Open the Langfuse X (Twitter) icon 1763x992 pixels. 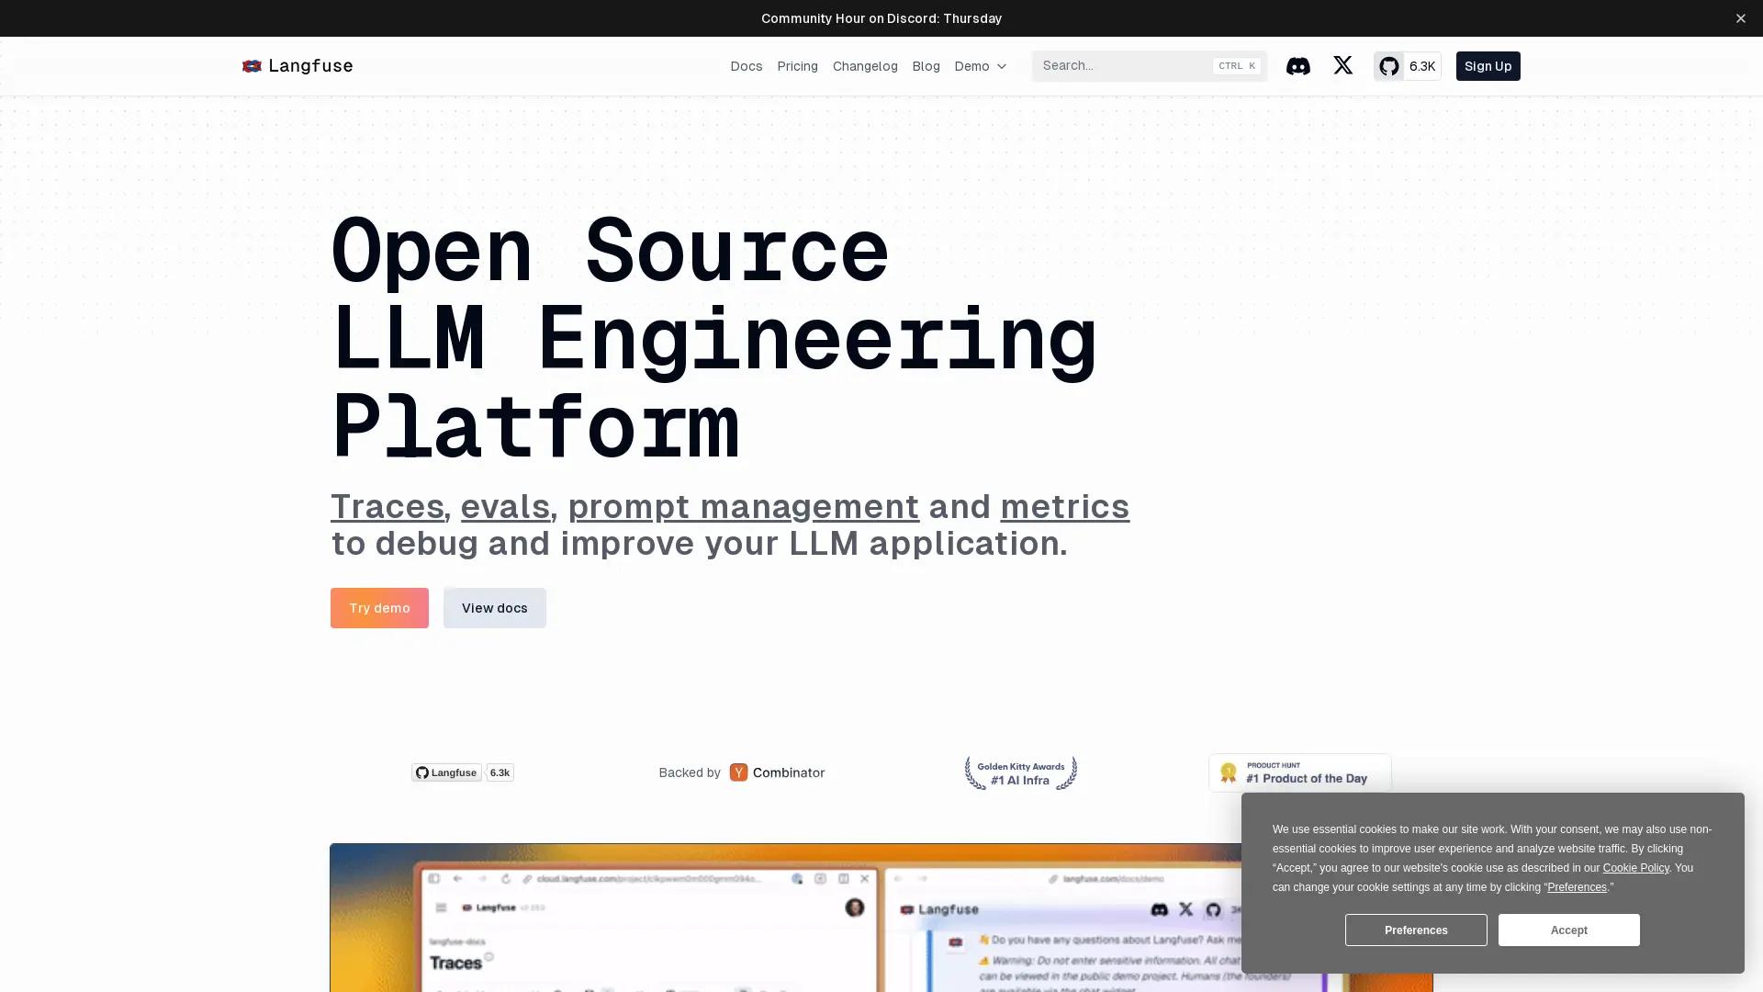coord(1342,65)
